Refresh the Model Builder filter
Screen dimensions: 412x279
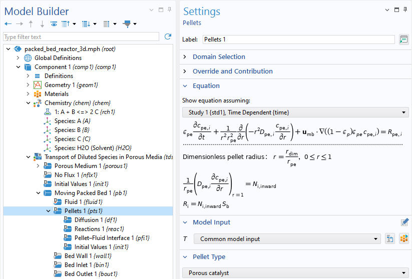tap(168, 36)
